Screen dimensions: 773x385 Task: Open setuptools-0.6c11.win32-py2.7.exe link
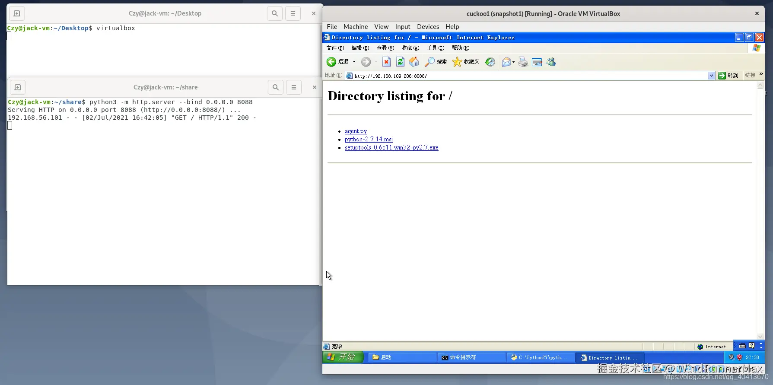(391, 148)
